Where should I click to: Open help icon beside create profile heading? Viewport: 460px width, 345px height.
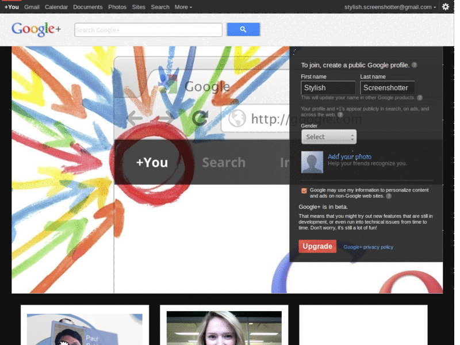414,65
